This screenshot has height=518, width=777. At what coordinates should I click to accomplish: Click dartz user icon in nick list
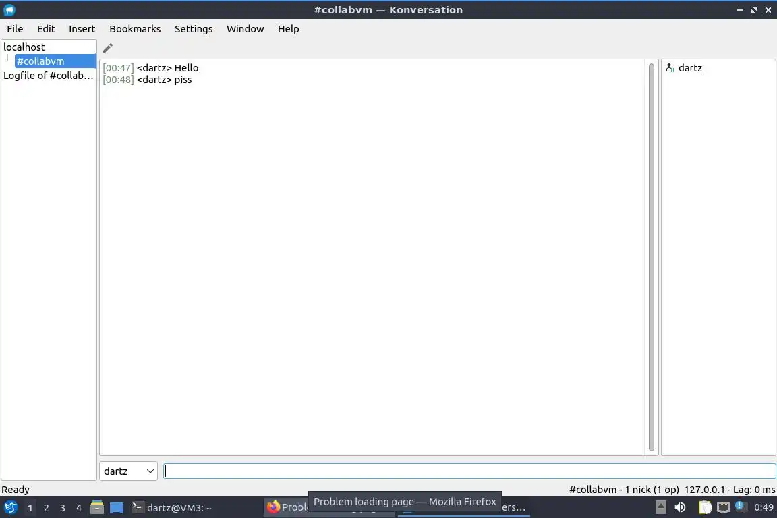click(x=670, y=68)
